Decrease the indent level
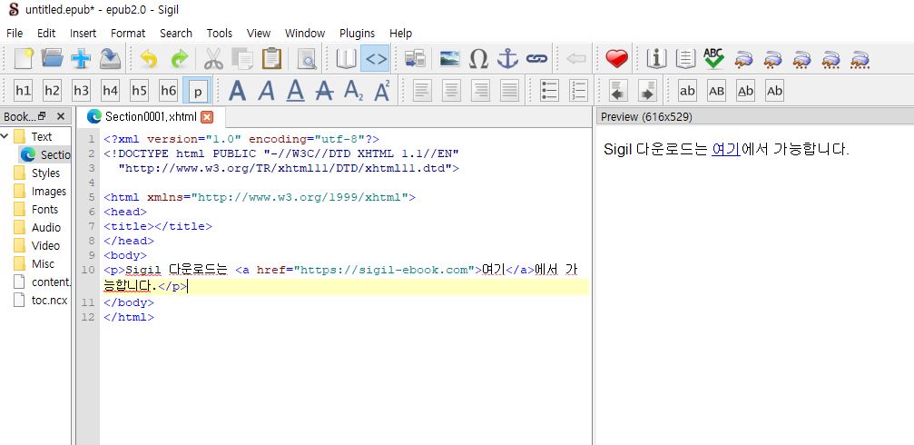The width and height of the screenshot is (914, 445). [x=618, y=91]
